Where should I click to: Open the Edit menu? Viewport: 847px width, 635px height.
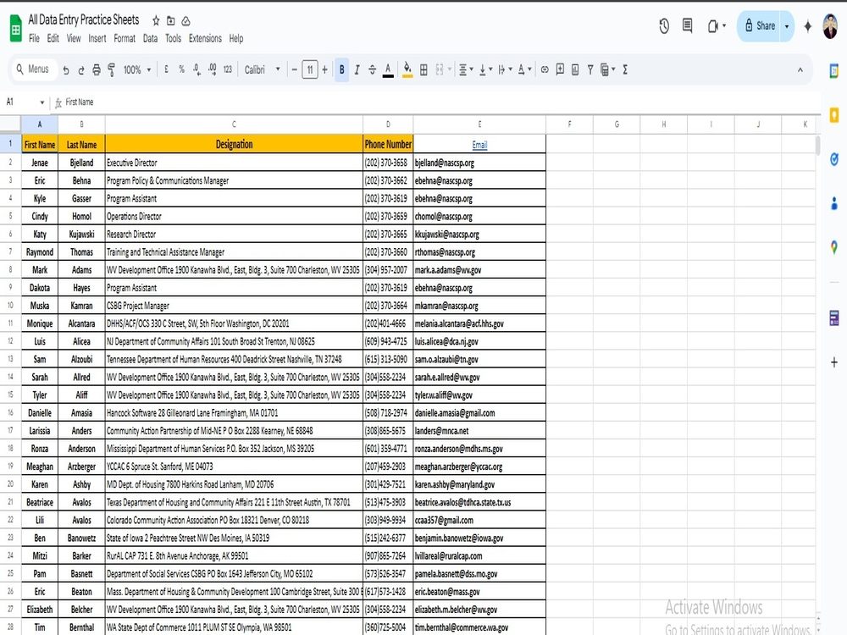pyautogui.click(x=53, y=38)
